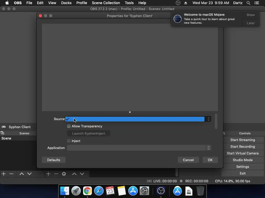Viewport: 265px width, 198px height.
Task: Open Trash from the Dock
Action: 200,191
